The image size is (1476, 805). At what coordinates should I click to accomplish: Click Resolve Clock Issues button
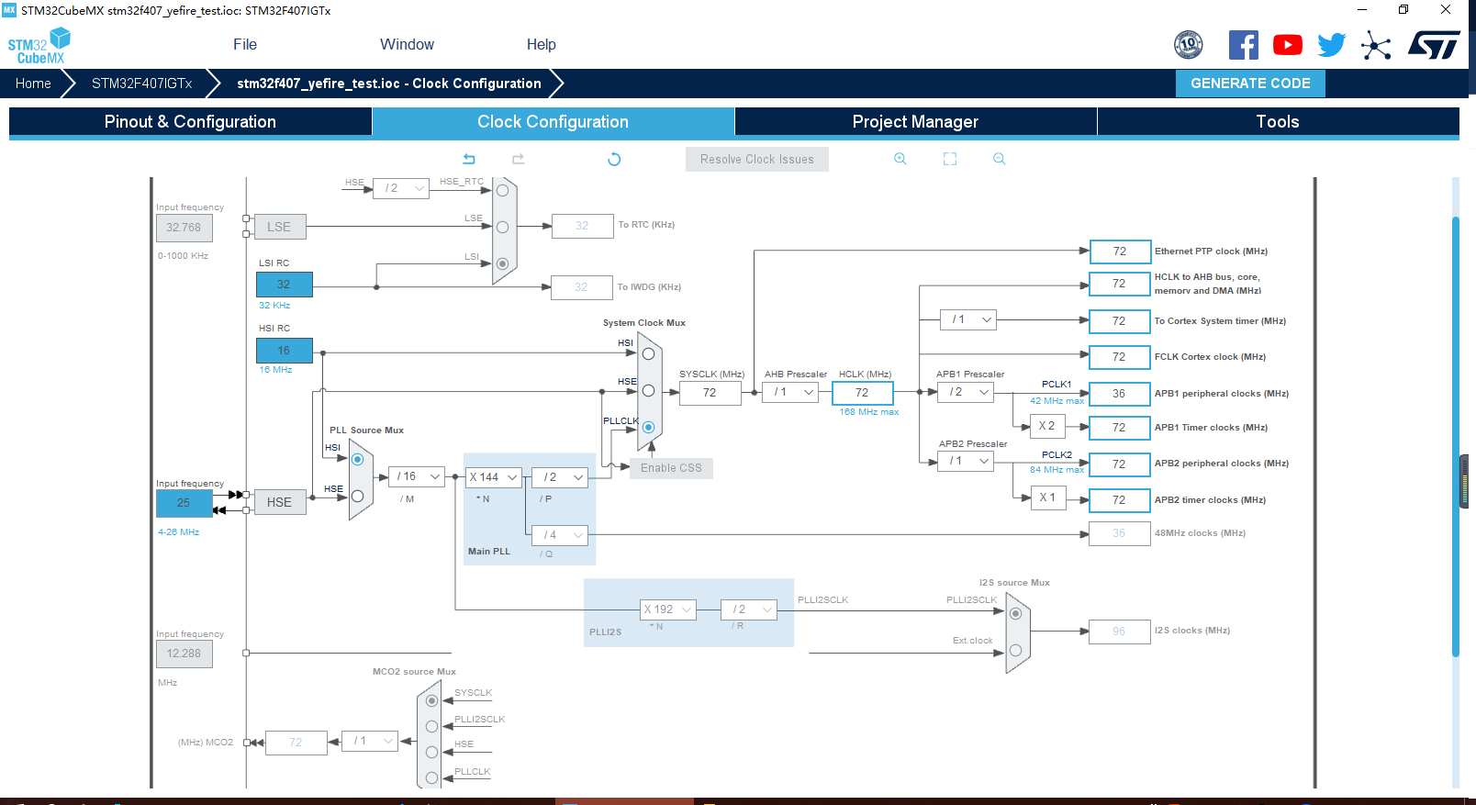(757, 159)
